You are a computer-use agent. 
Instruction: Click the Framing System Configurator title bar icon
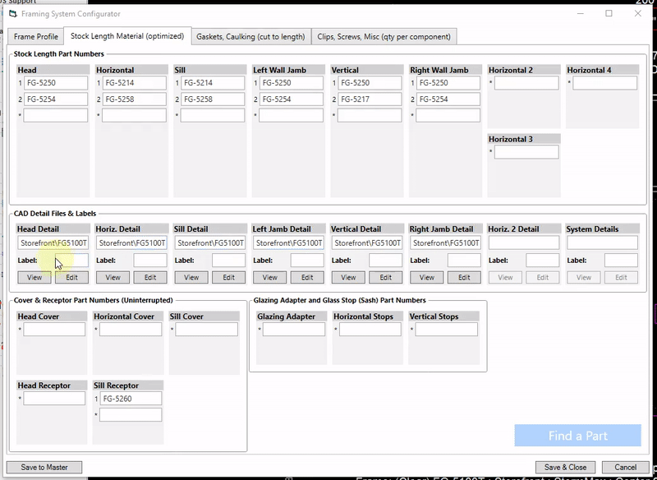coord(13,14)
